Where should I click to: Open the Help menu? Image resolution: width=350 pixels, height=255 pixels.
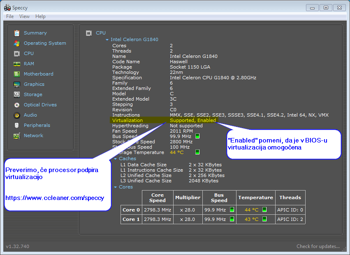click(x=40, y=16)
